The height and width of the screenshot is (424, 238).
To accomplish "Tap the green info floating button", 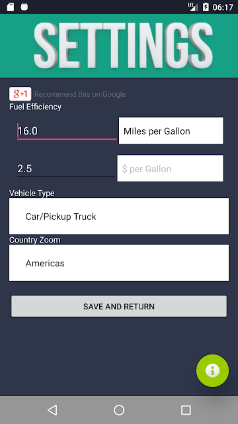I will coord(212,370).
